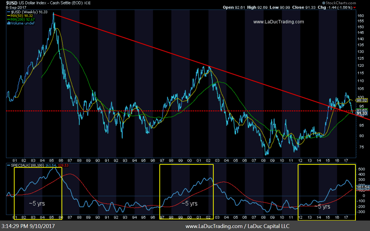Click the 105 label on price axis
370x231 pixels.
coord(360,89)
